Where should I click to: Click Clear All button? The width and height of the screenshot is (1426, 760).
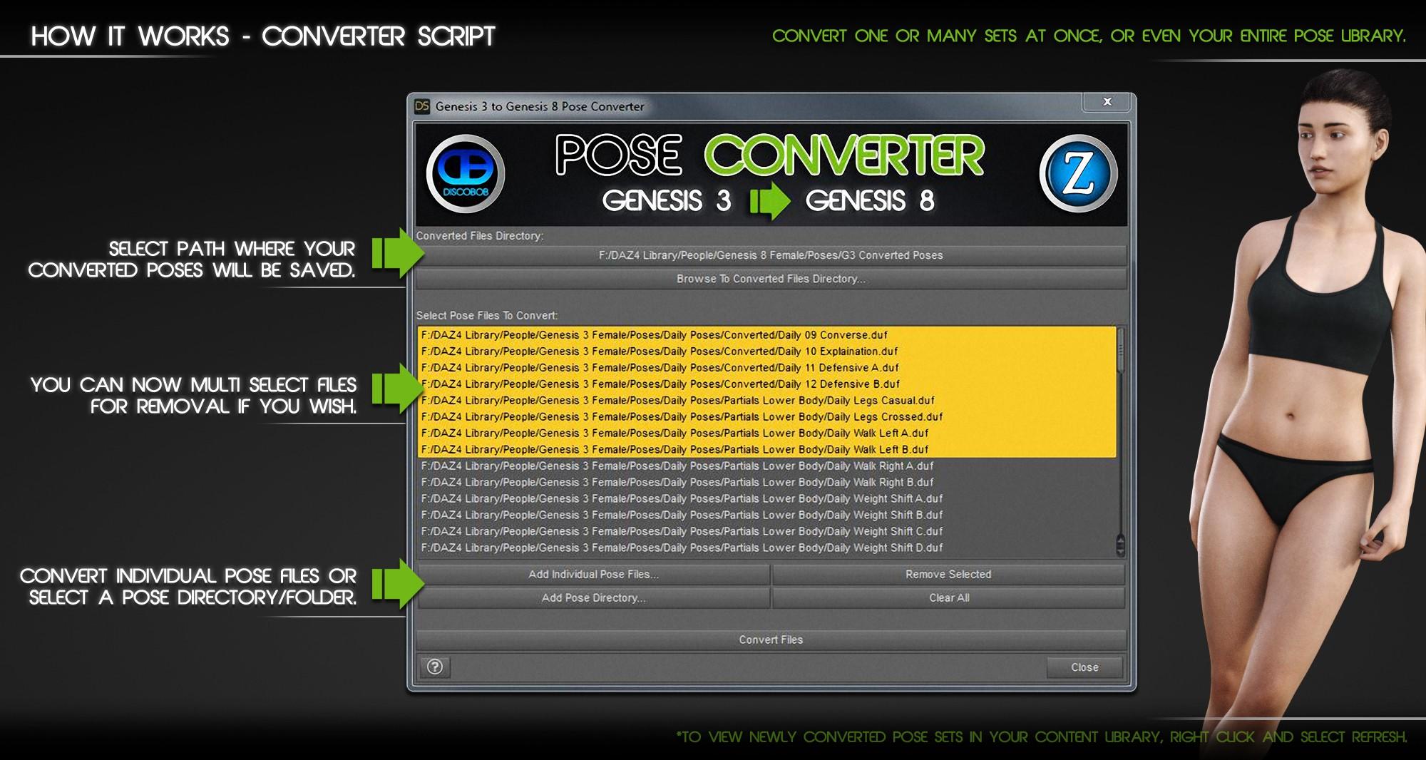point(948,597)
